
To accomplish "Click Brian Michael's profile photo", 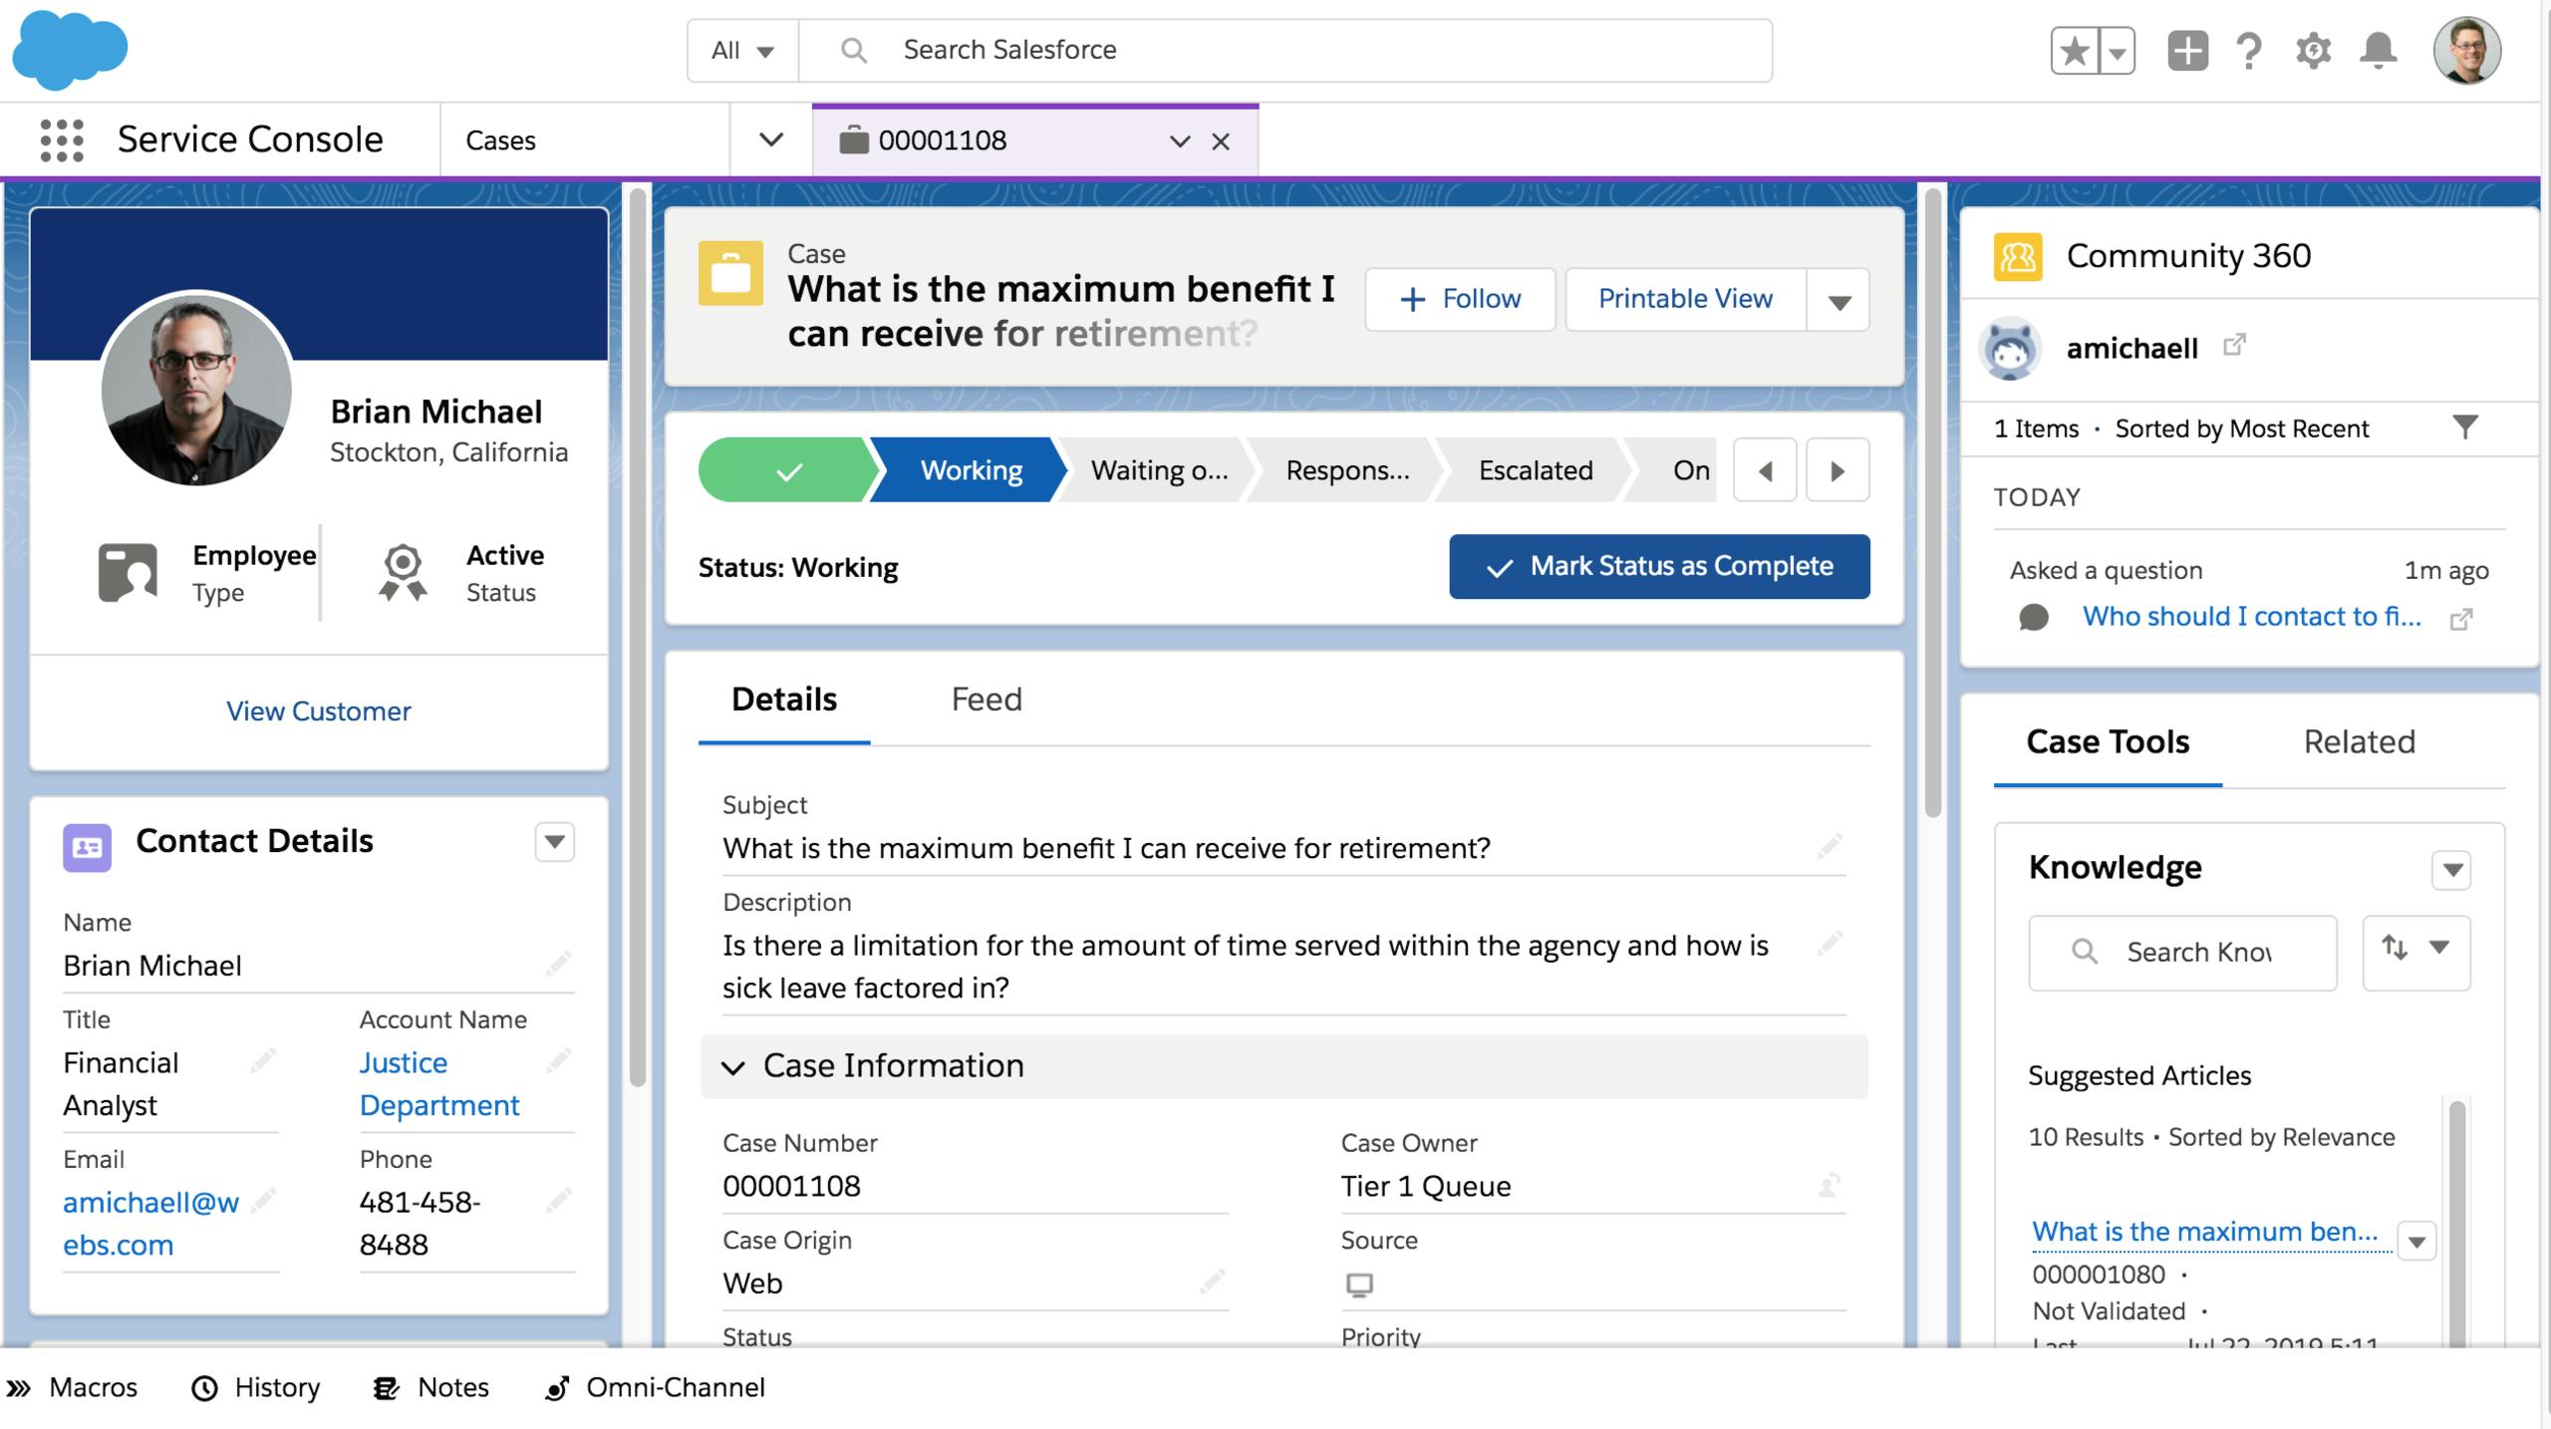I will coord(196,390).
